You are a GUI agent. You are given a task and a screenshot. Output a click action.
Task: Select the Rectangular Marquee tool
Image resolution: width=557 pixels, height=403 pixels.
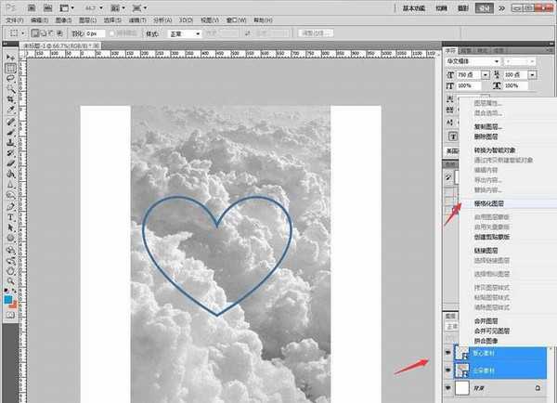click(x=10, y=69)
